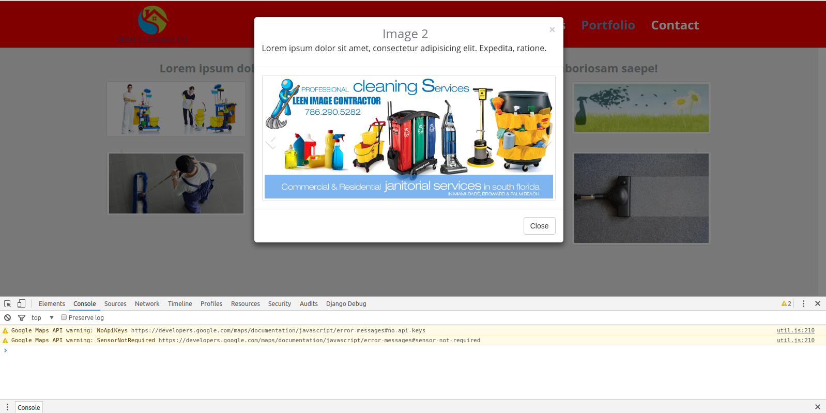Open the spray bottle on grass thumbnail
This screenshot has width=826, height=413.
point(641,108)
